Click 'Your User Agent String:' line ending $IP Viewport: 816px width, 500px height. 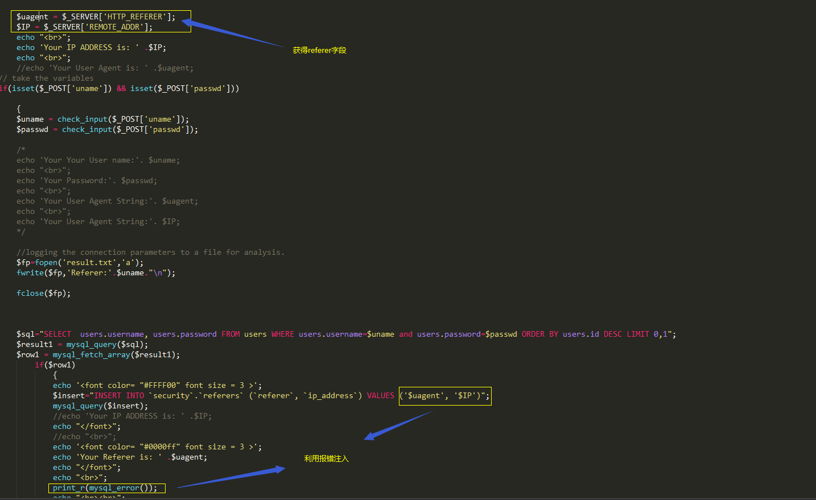98,221
